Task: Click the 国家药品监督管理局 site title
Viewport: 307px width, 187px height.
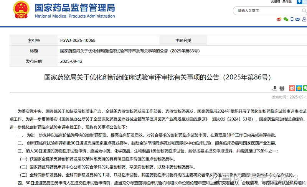Action: click(75, 8)
